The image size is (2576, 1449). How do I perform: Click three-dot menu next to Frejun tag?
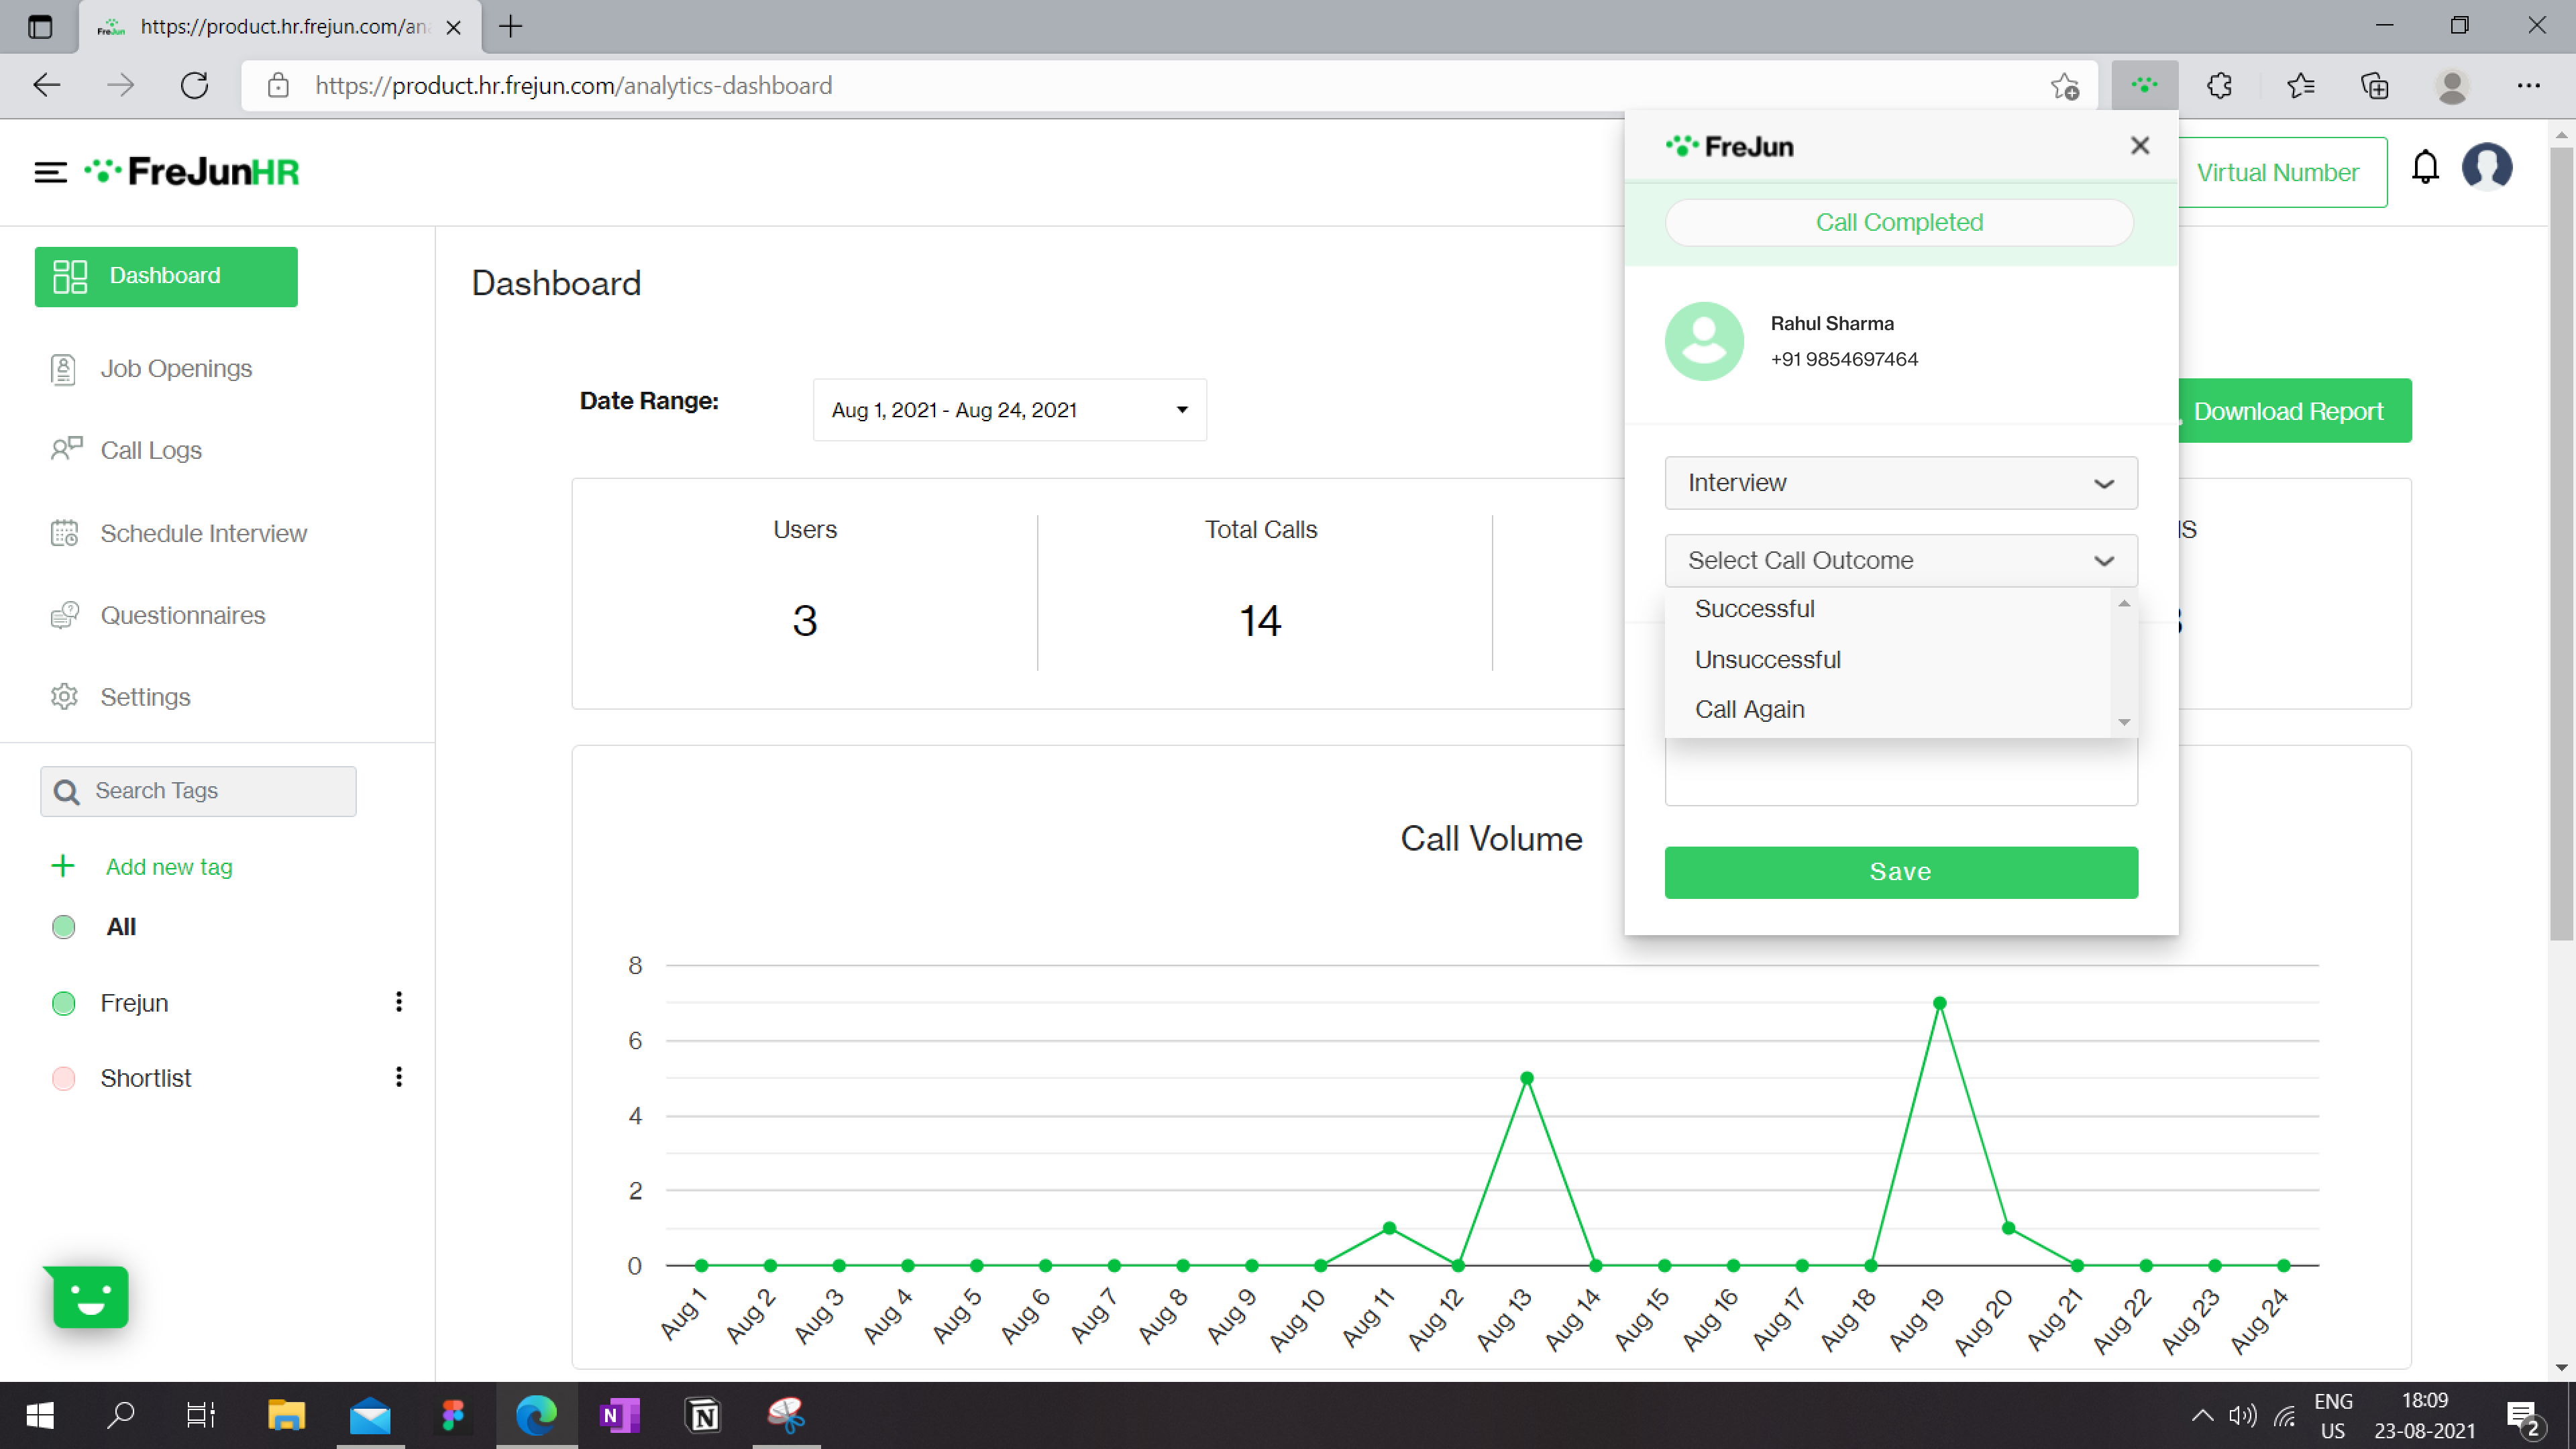tap(399, 1002)
